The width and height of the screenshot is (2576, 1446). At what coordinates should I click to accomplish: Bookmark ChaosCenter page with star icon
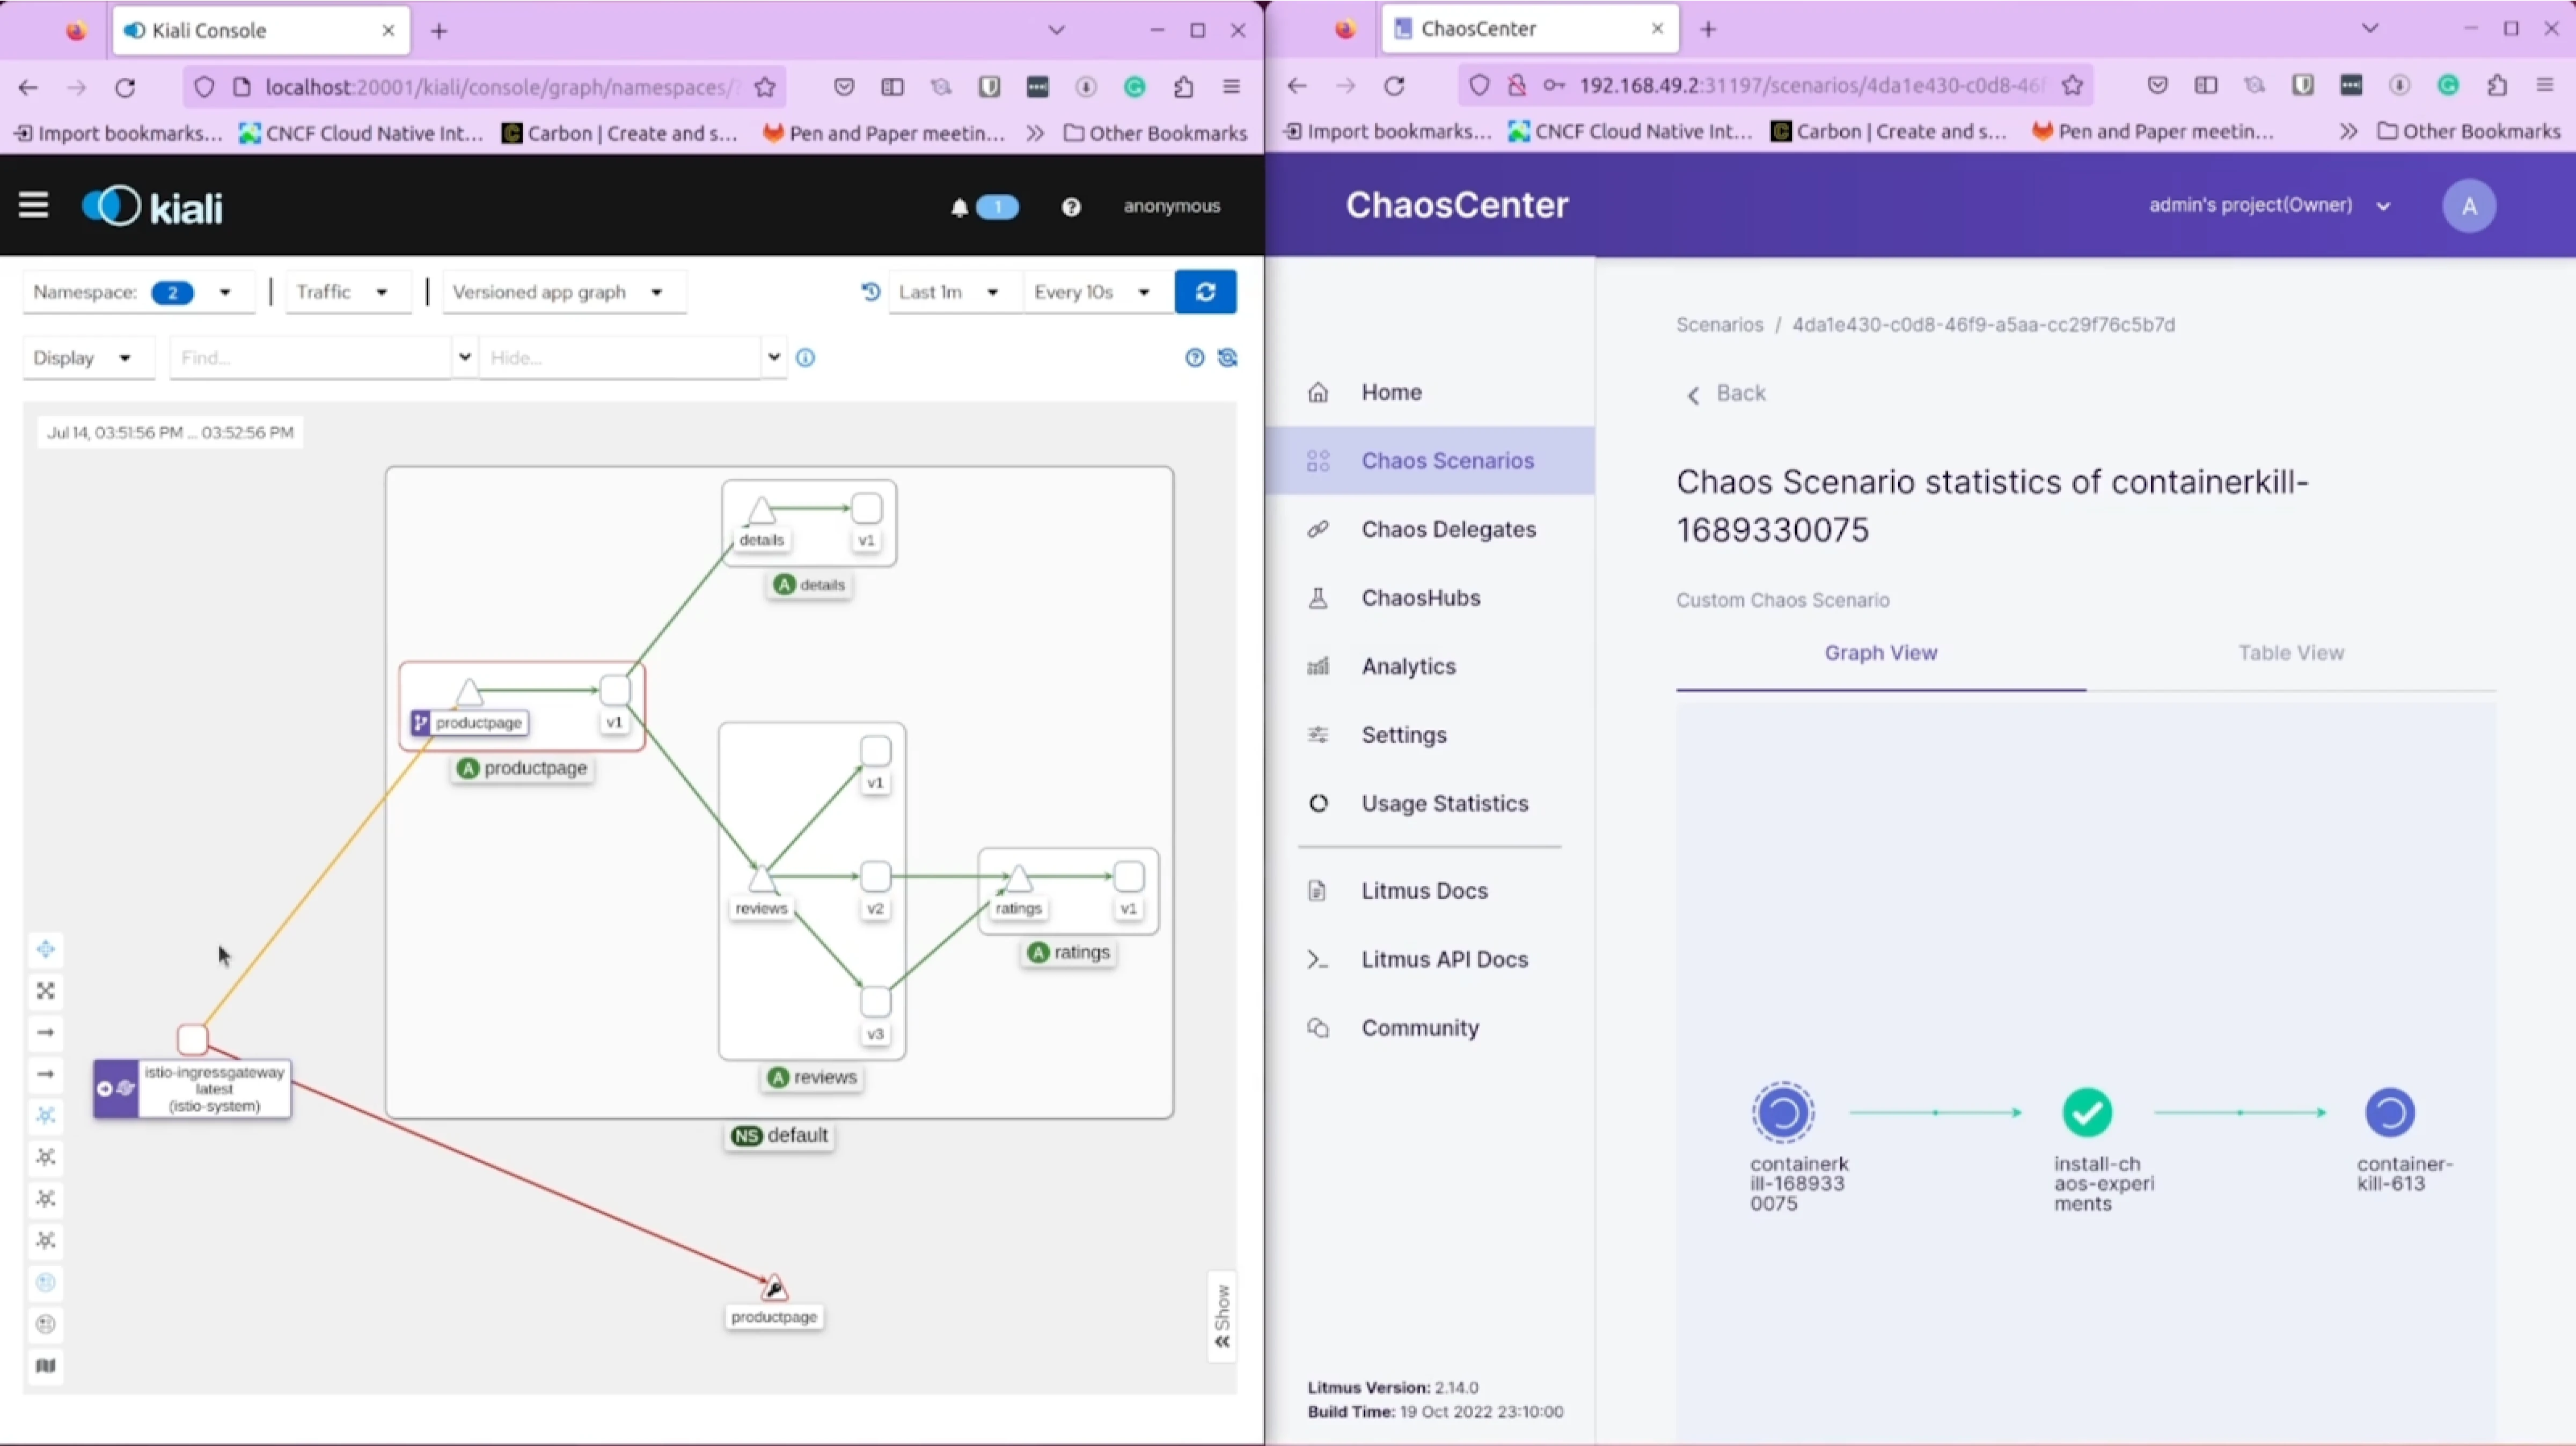(2072, 86)
